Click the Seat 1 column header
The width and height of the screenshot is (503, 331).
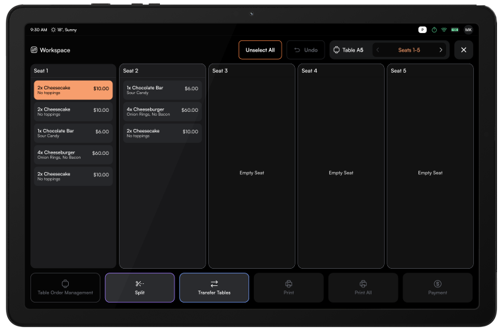(x=73, y=71)
